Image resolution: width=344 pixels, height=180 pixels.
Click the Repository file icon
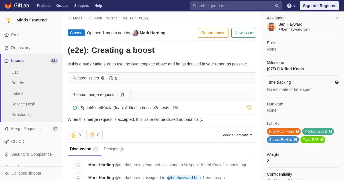[7, 48]
